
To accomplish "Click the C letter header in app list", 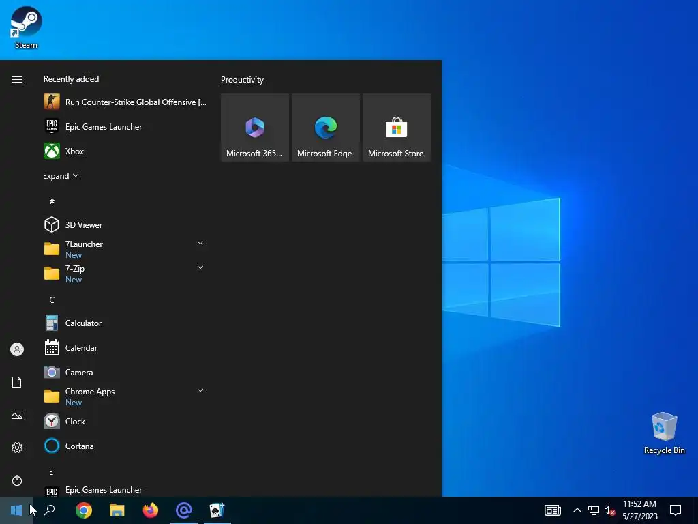I will [52, 300].
